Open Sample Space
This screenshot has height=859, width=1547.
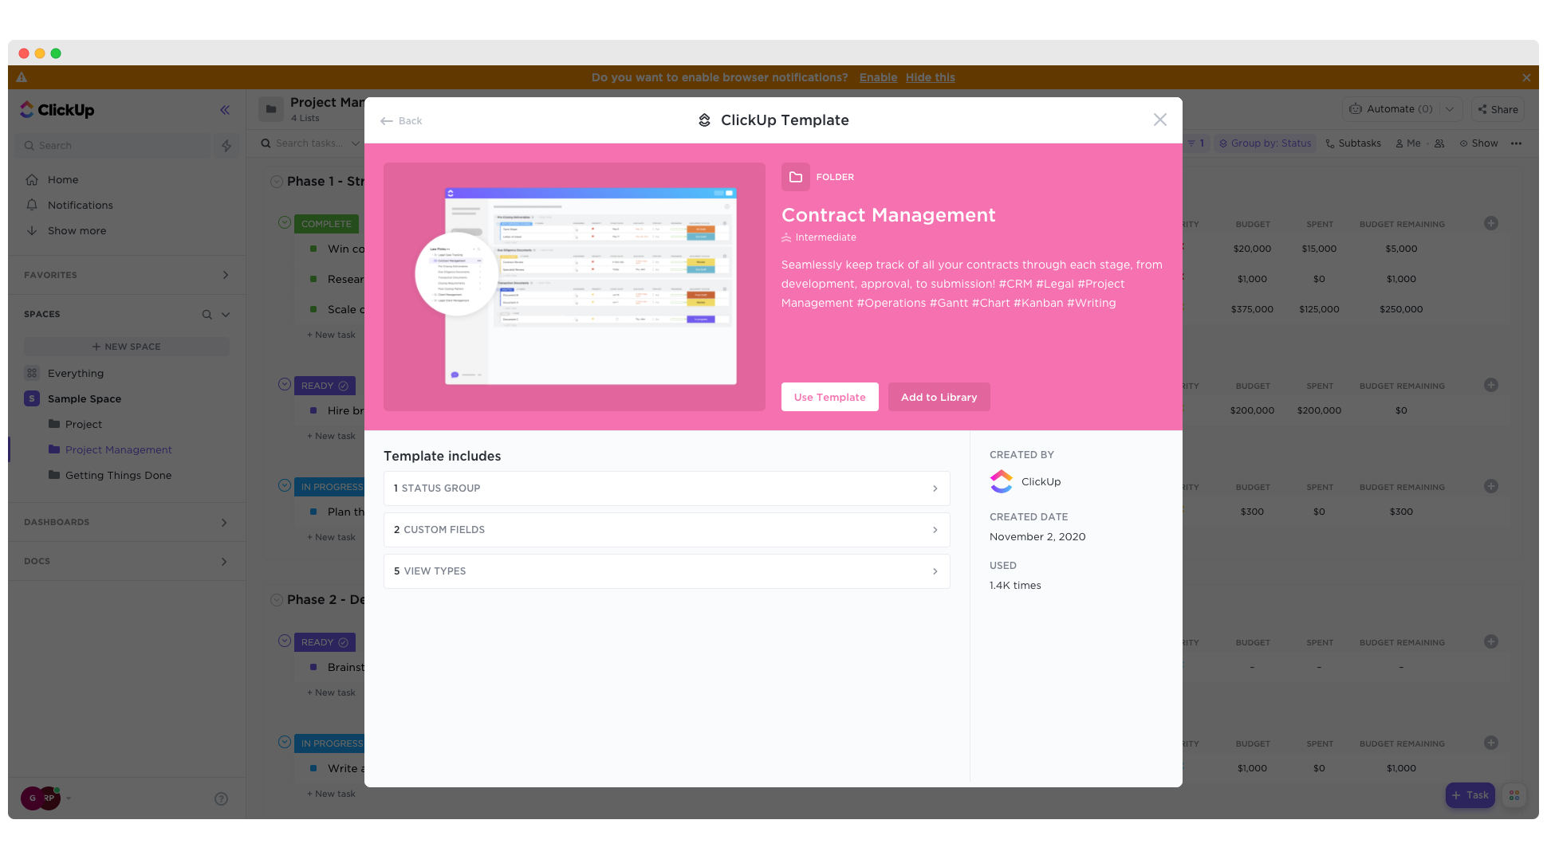point(84,398)
